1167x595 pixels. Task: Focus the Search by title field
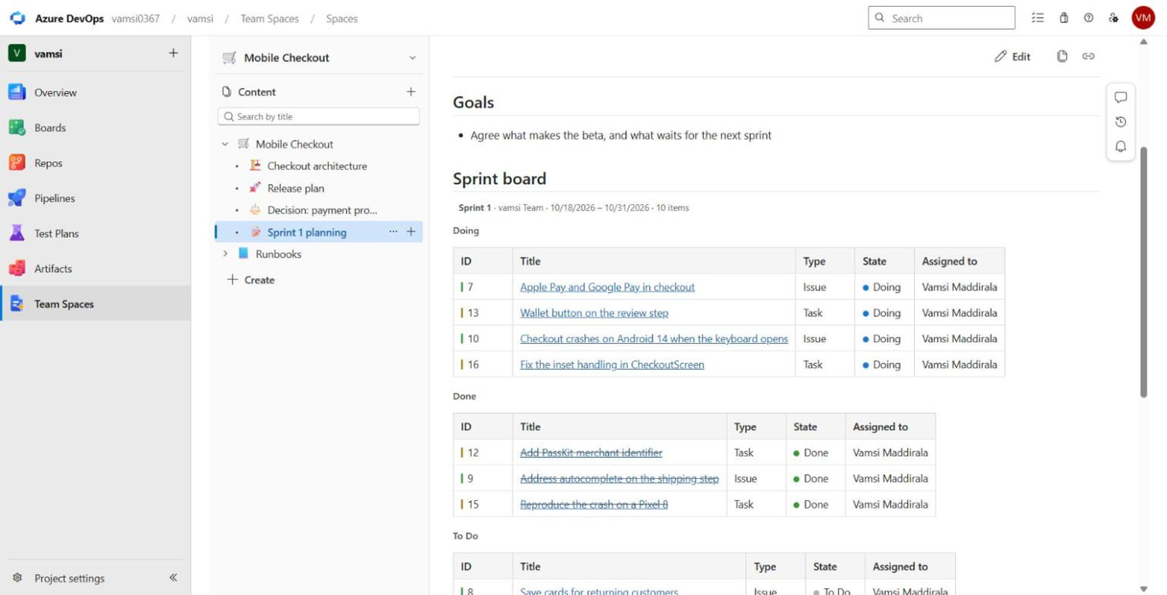319,116
